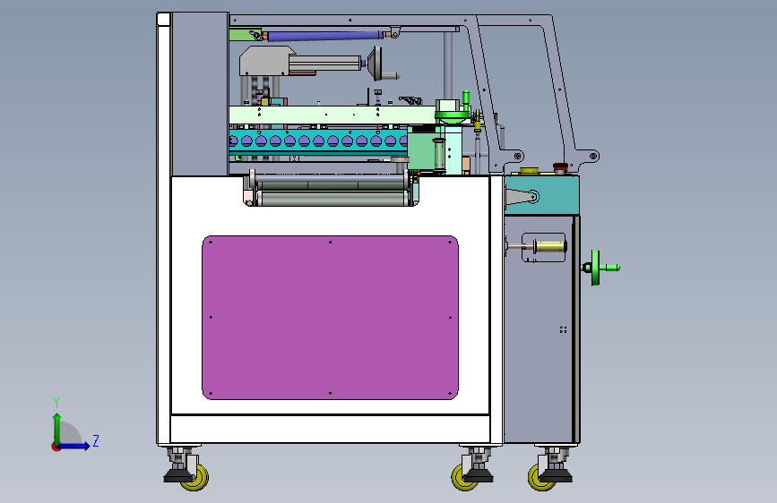This screenshot has height=503, width=777.
Task: Select the purple access panel on the machine
Action: (330, 318)
